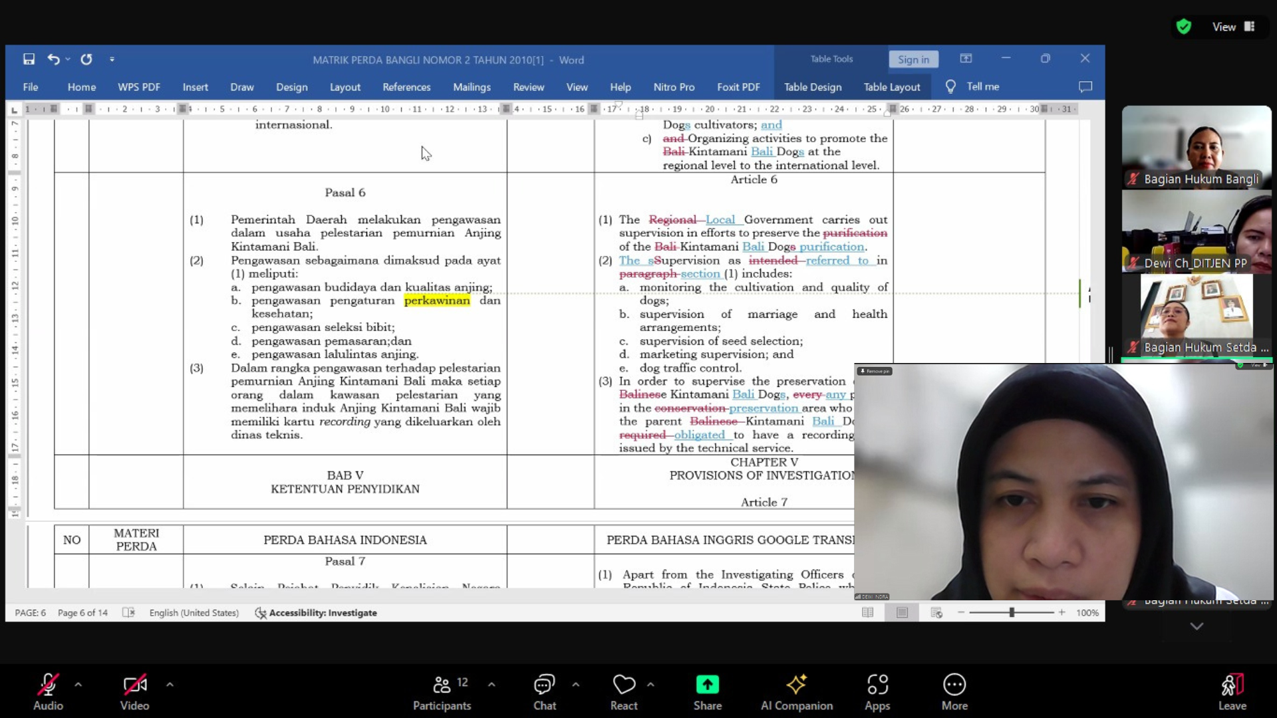Click the Save icon in Word title bar
The width and height of the screenshot is (1277, 718).
(29, 59)
